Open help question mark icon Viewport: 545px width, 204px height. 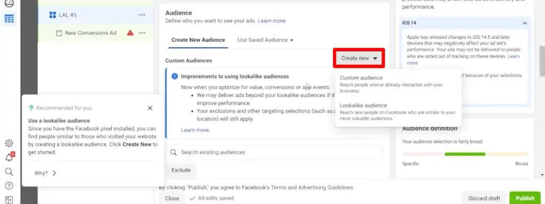(x=9, y=186)
